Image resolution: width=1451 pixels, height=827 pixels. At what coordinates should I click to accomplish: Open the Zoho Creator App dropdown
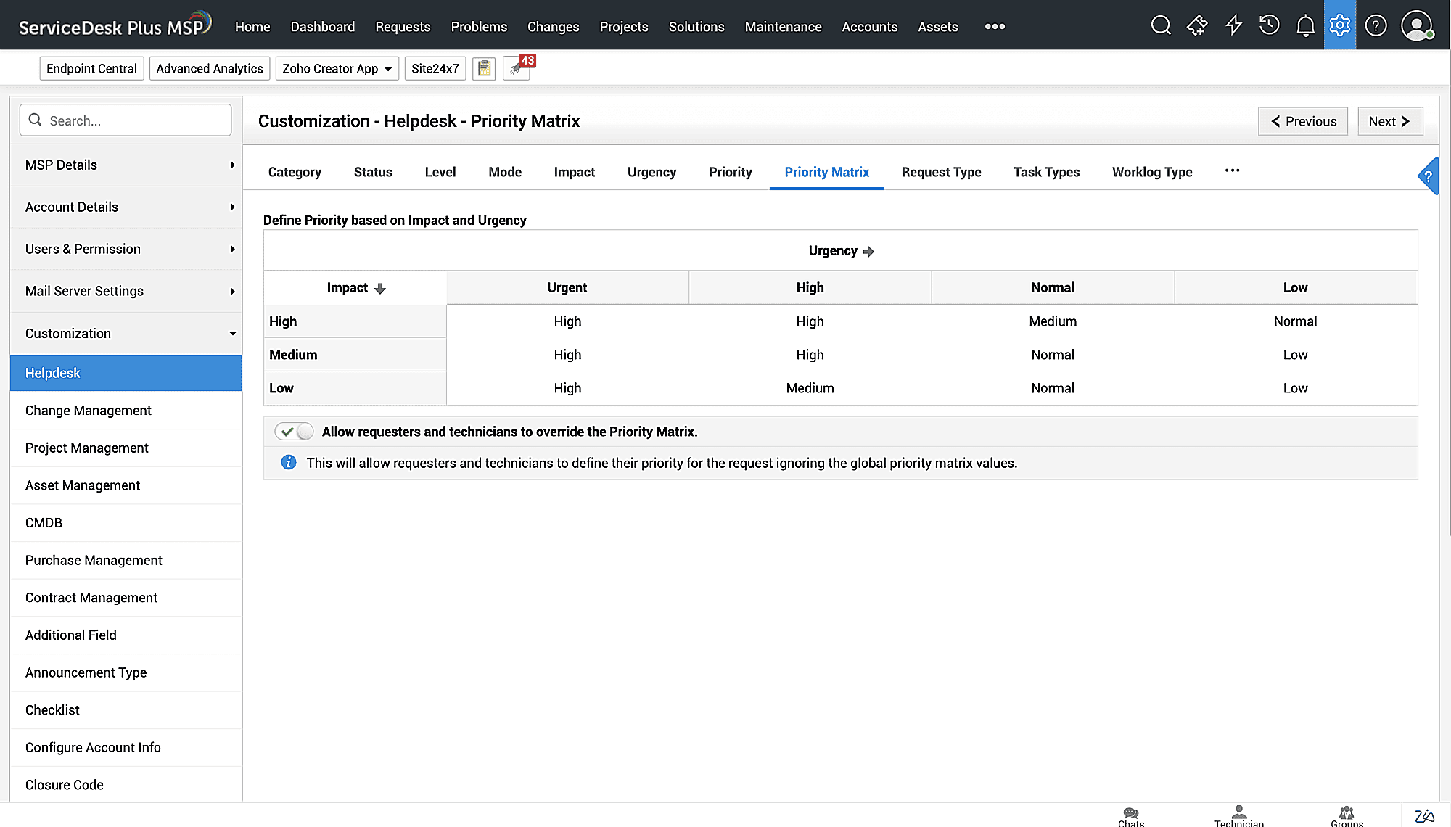[337, 68]
